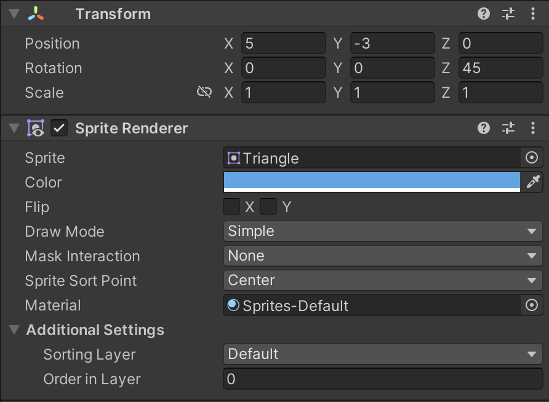Pick color with the eyedropper tool

532,182
